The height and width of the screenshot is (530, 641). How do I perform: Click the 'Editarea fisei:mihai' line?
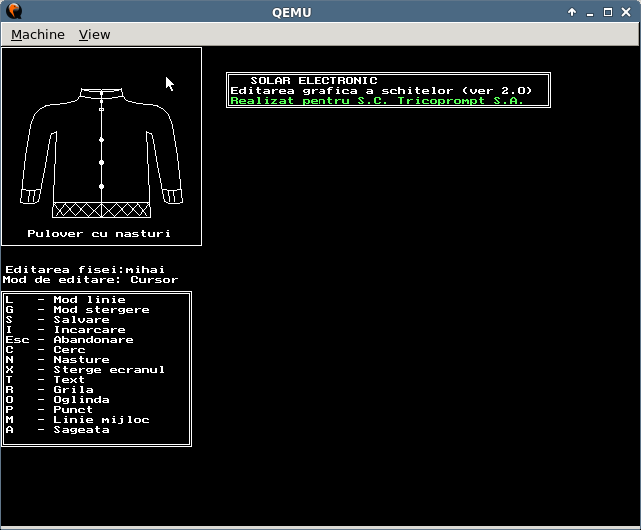(x=85, y=270)
